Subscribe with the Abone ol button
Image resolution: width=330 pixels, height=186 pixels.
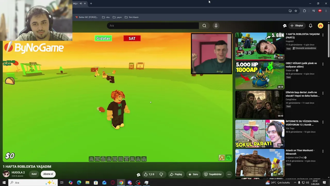coord(48,174)
